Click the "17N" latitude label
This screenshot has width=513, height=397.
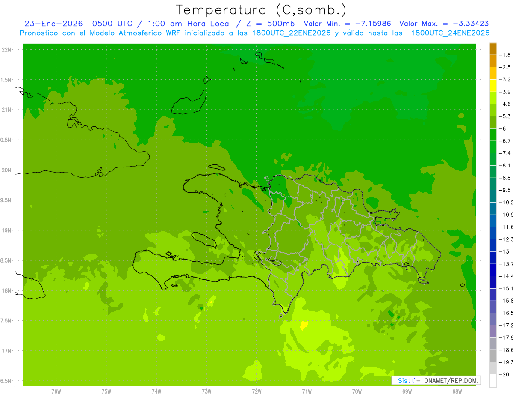6,351
